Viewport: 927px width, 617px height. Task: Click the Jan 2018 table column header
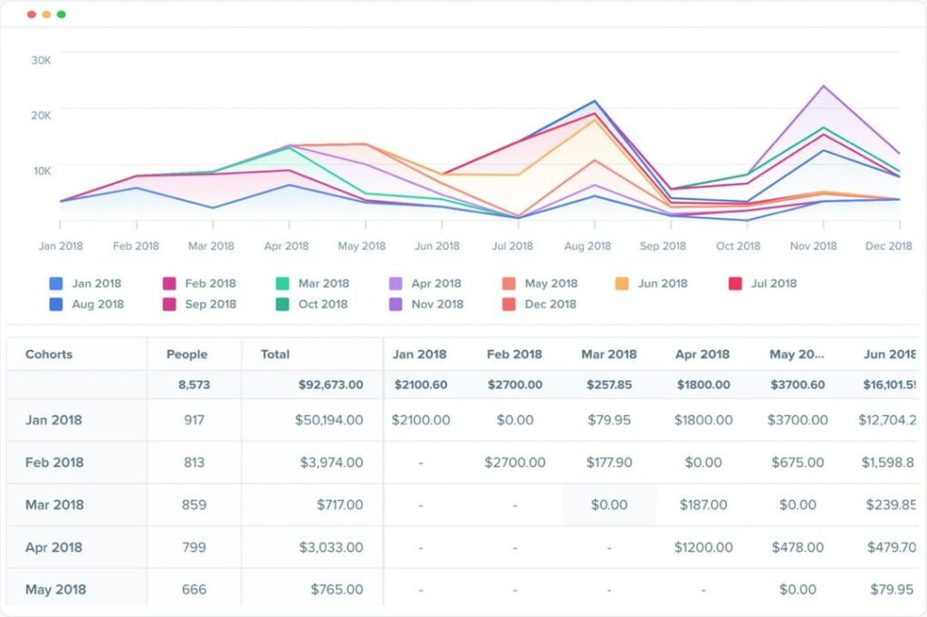click(x=420, y=355)
